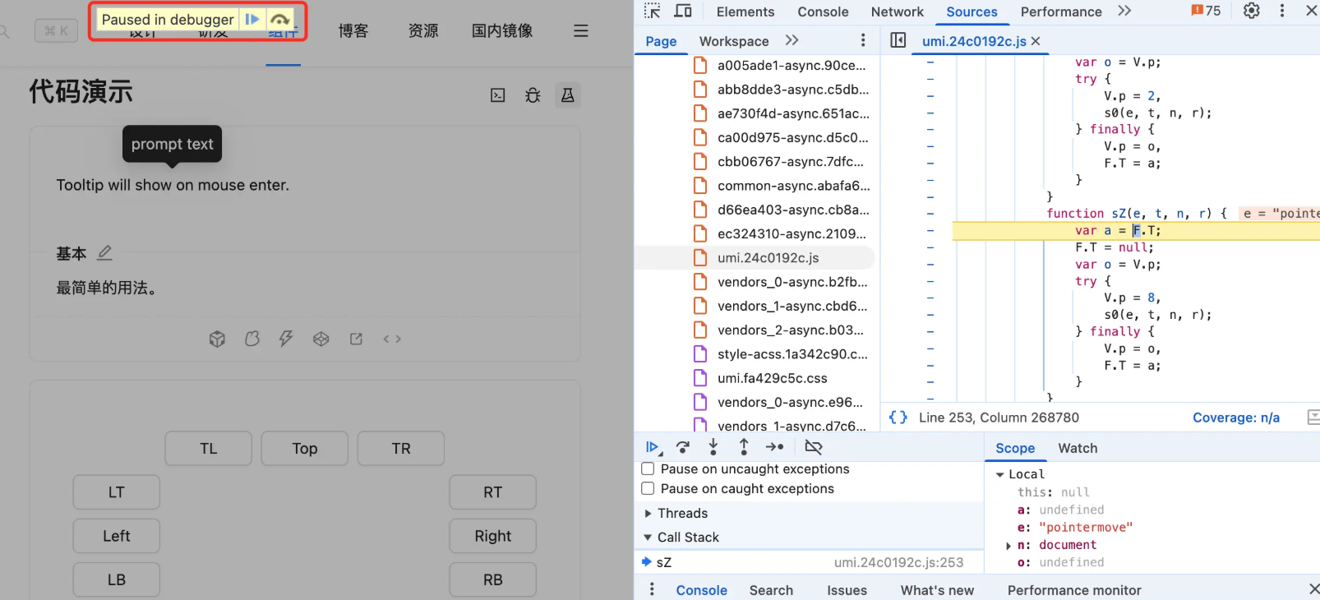The width and height of the screenshot is (1320, 600).
Task: Step over in paused debugger overlay
Action: point(279,19)
